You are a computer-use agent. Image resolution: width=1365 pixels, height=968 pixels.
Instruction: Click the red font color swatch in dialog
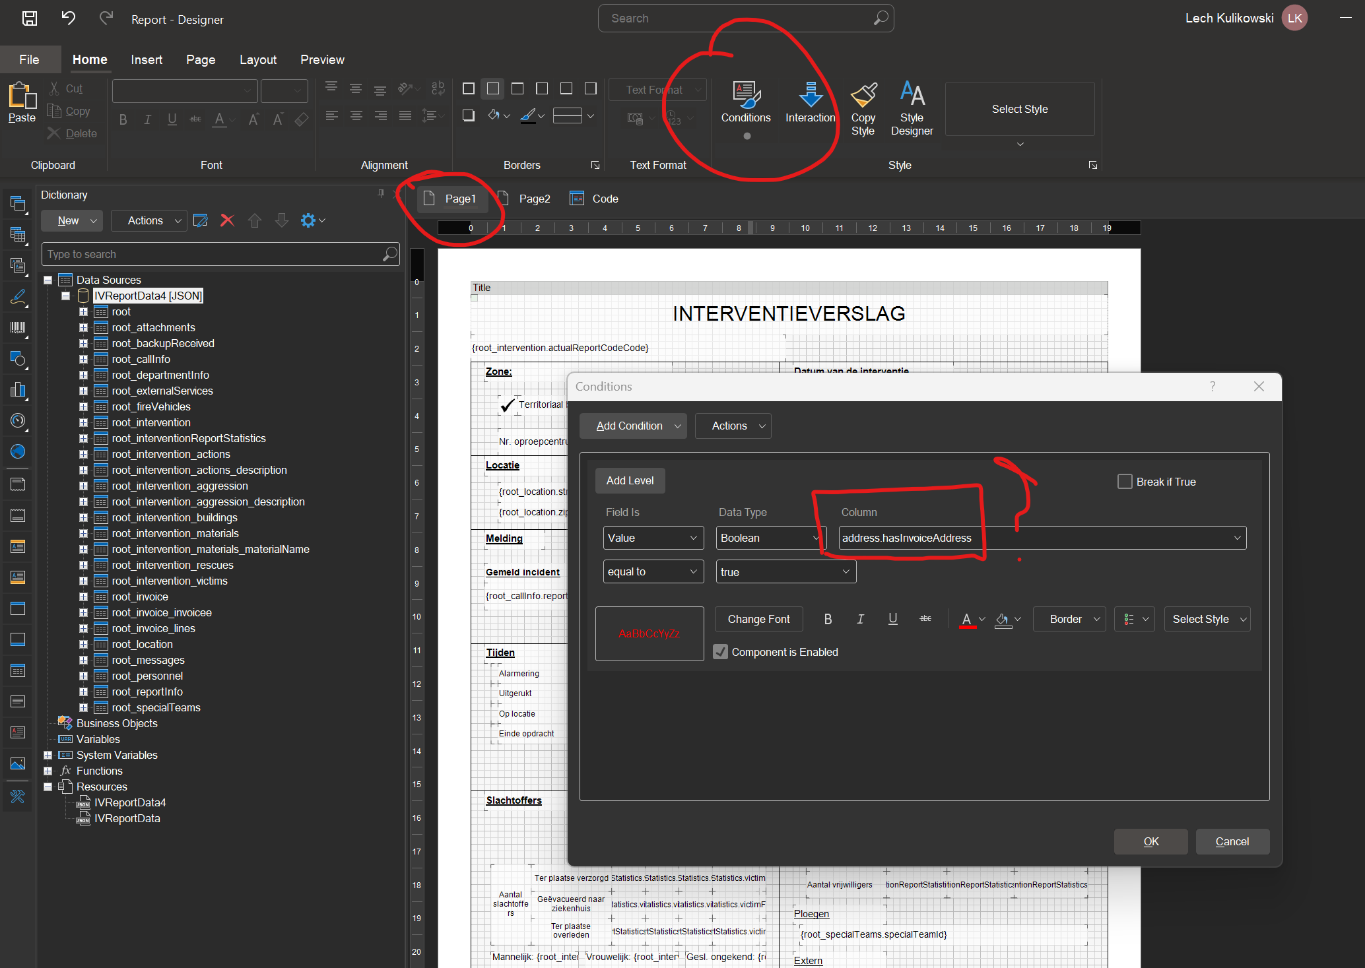[x=967, y=619]
